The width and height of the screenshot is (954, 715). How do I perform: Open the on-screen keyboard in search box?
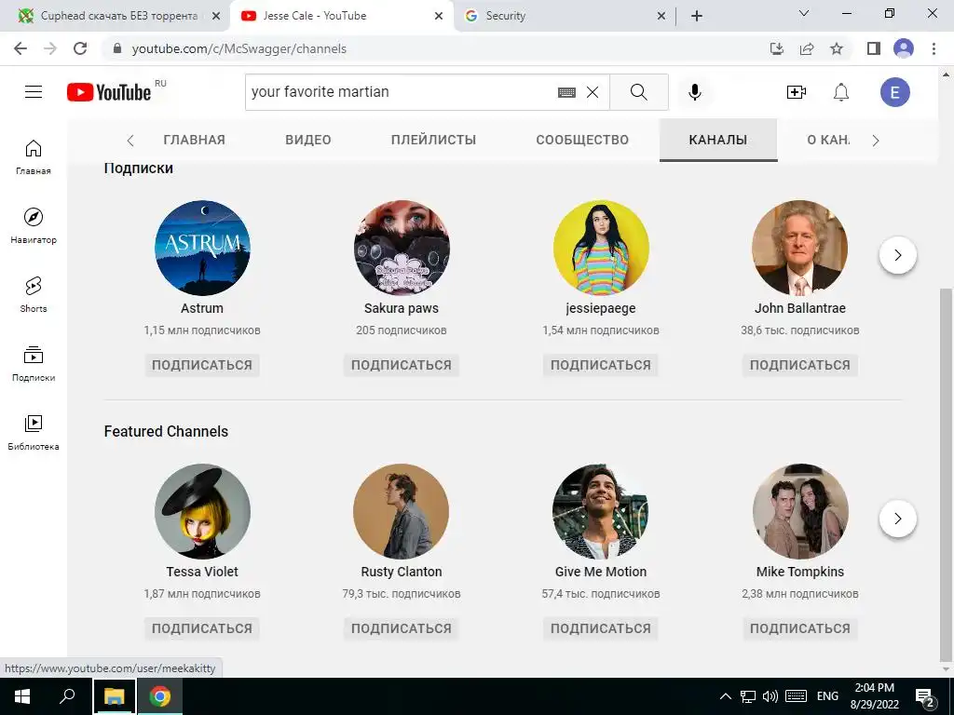566,92
